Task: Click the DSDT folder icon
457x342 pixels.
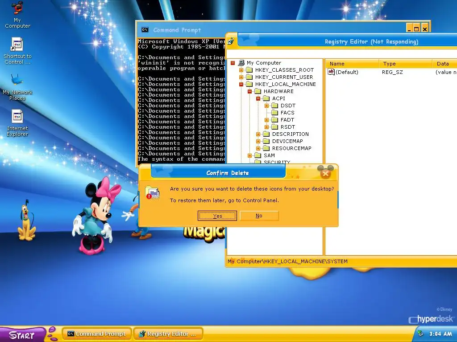Action: tap(274, 106)
